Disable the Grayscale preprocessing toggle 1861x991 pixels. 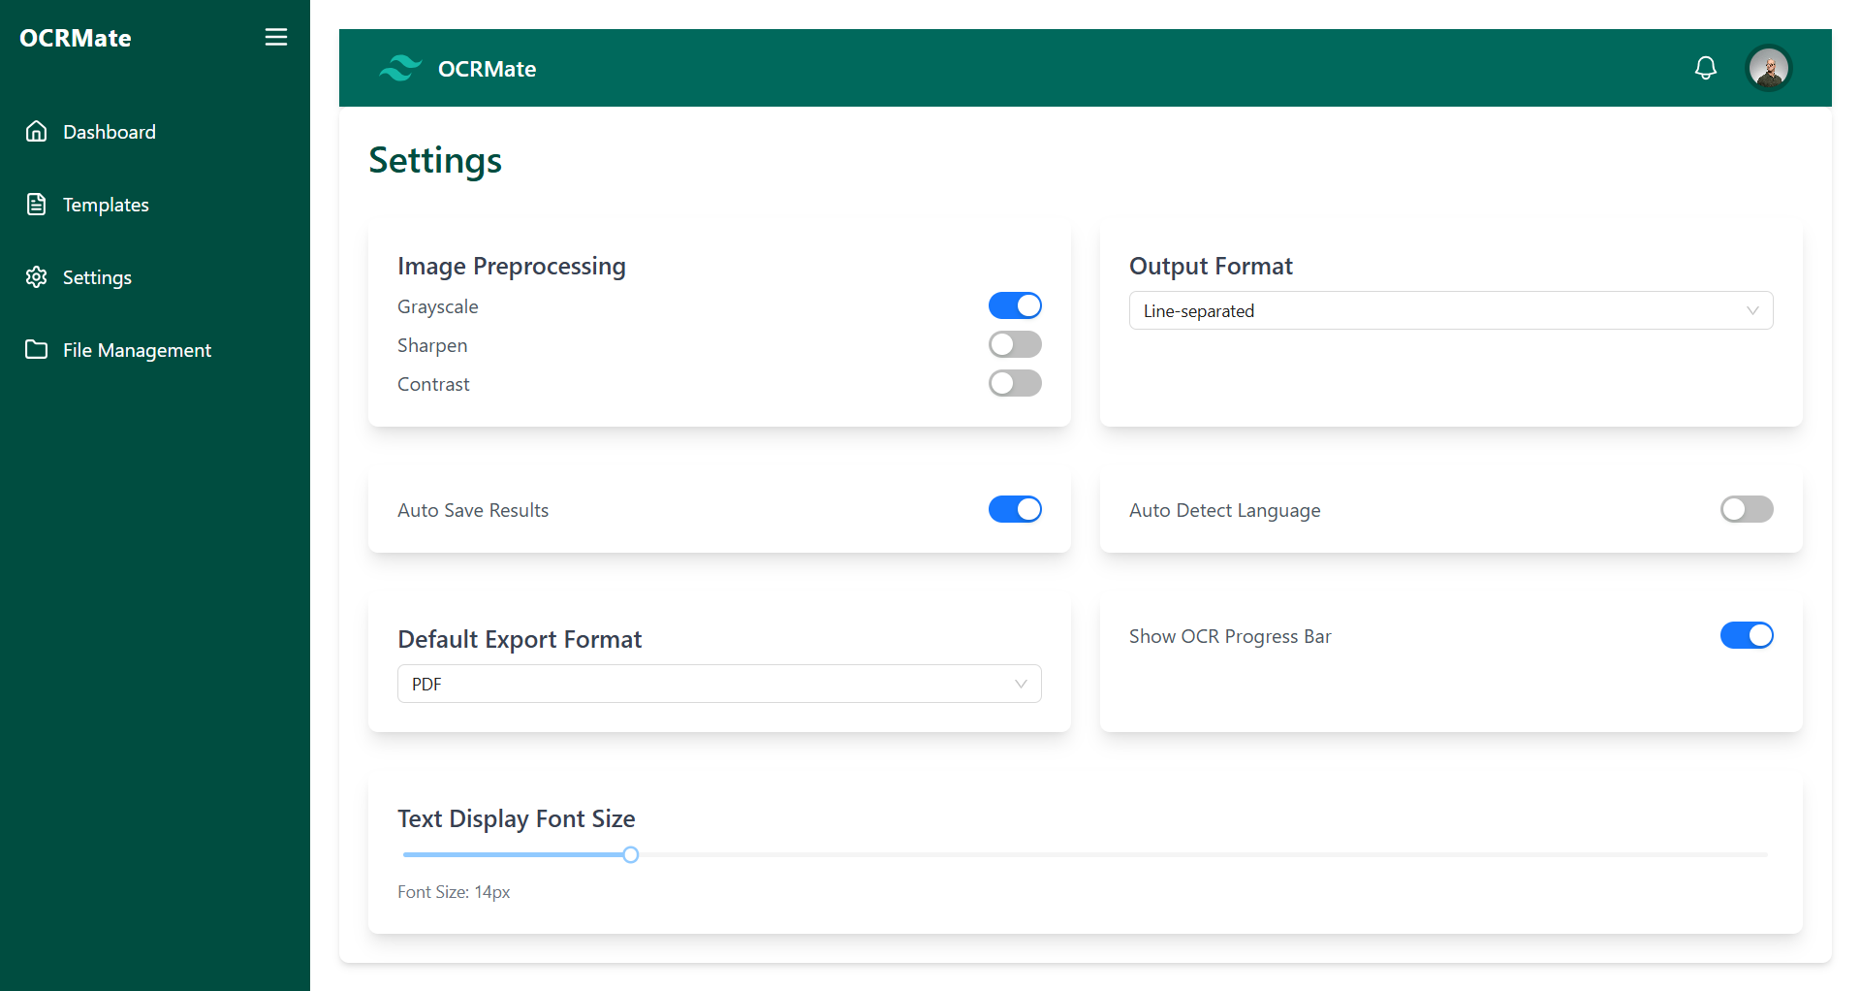click(1015, 305)
